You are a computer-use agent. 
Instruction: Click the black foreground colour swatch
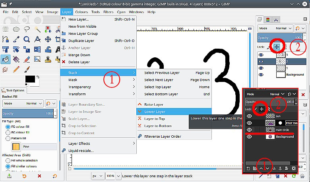coord(30,79)
